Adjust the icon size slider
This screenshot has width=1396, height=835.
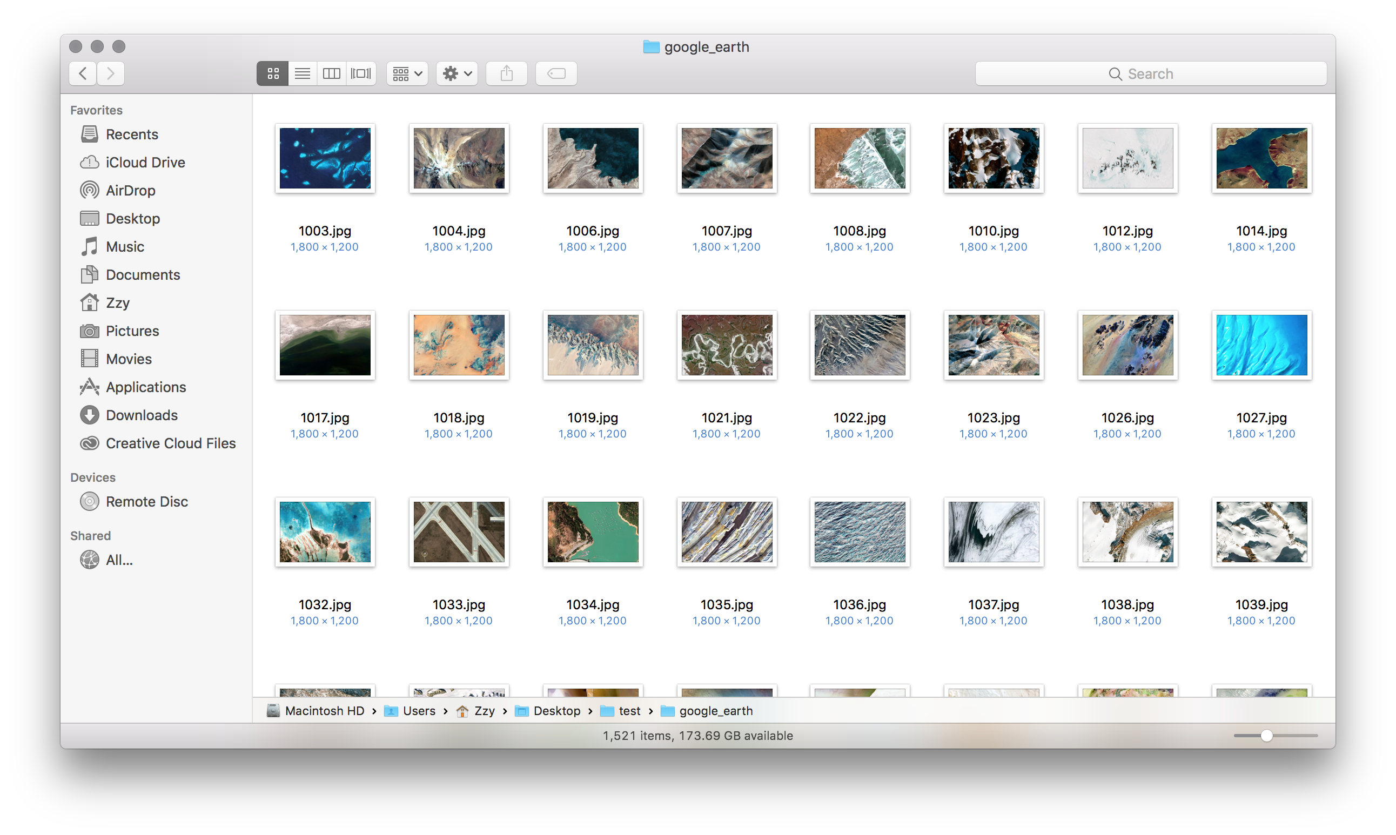tap(1266, 736)
